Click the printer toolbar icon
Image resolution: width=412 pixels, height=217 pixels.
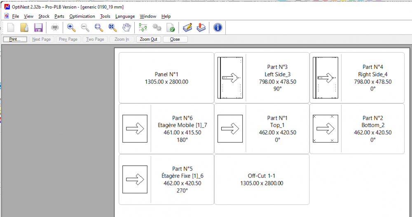[x=55, y=27]
